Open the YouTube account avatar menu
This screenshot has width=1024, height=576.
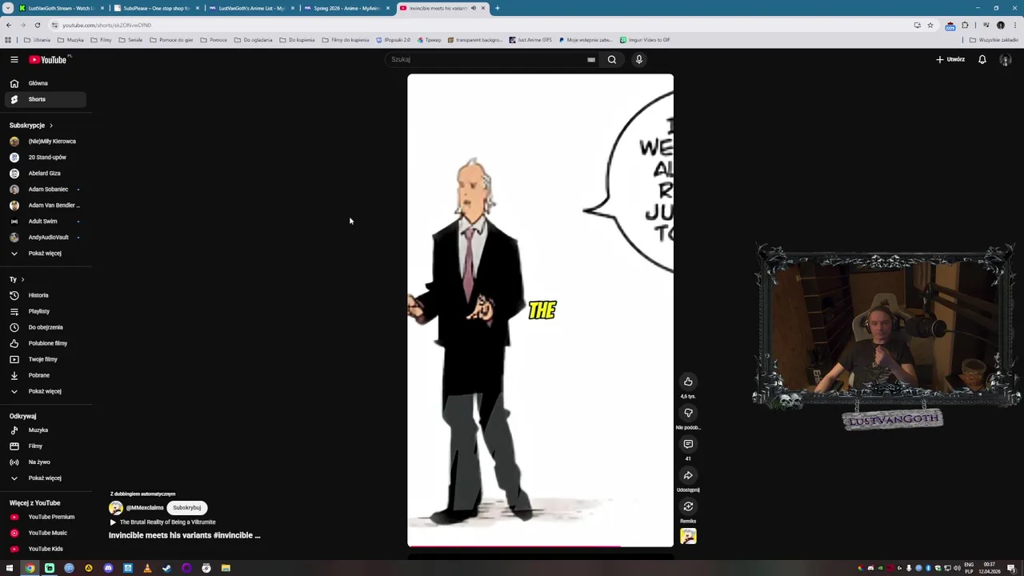(1006, 60)
